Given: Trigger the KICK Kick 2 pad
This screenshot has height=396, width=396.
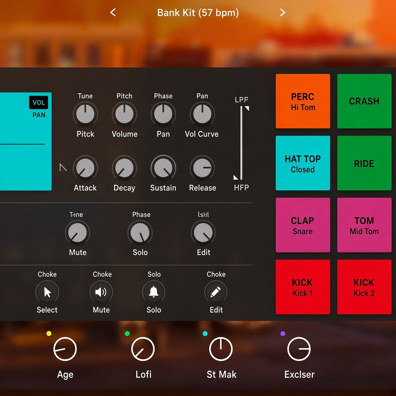Looking at the screenshot, I should (x=364, y=287).
